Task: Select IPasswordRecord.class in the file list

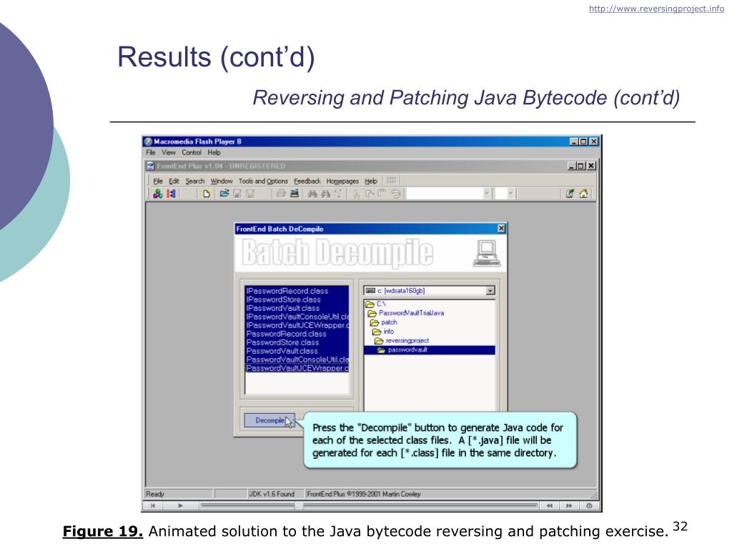Action: (x=297, y=291)
